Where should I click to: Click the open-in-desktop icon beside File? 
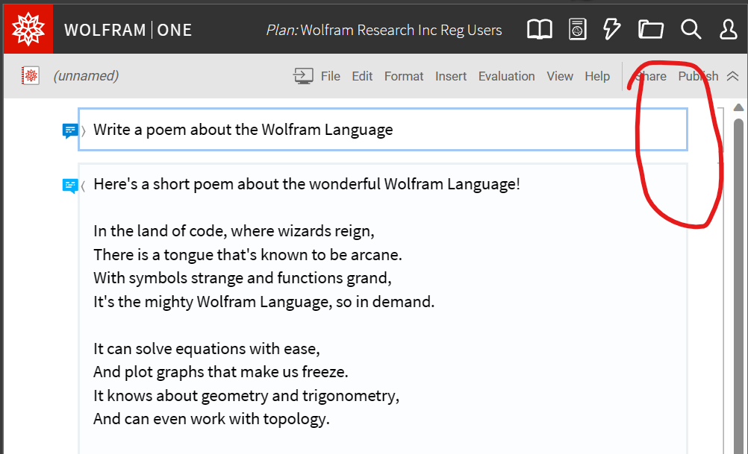click(x=303, y=75)
